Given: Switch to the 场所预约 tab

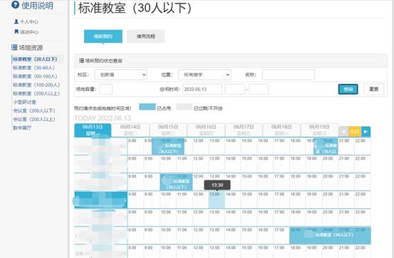Looking at the screenshot, I should pyautogui.click(x=103, y=36).
